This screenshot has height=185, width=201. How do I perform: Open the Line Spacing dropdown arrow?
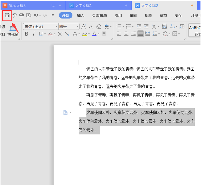pos(159,34)
